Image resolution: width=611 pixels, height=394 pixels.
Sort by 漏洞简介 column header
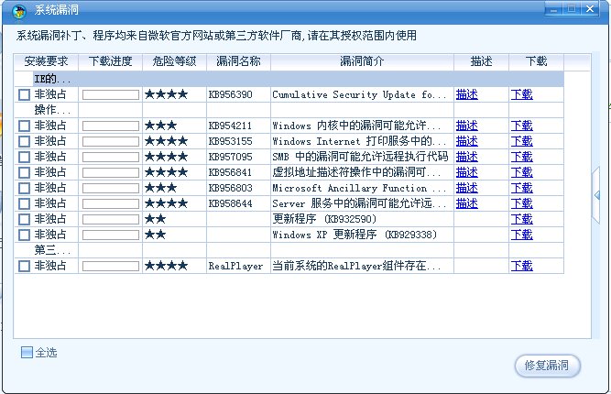362,62
